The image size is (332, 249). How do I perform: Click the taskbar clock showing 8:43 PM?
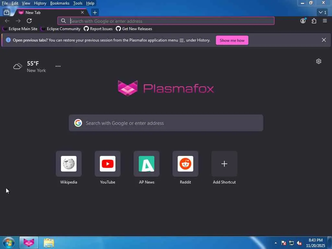315,243
